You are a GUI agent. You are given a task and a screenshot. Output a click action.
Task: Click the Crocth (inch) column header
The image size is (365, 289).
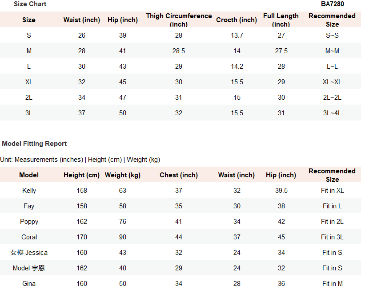point(237,20)
